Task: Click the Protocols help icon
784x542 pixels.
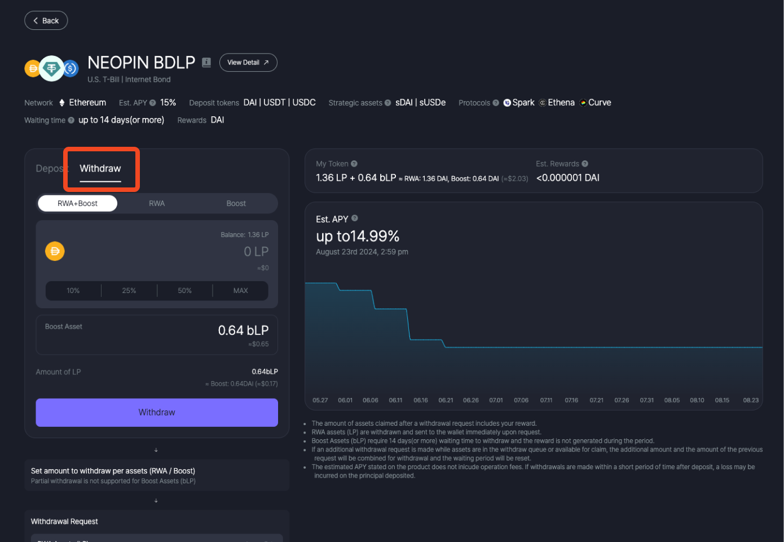Action: point(496,103)
